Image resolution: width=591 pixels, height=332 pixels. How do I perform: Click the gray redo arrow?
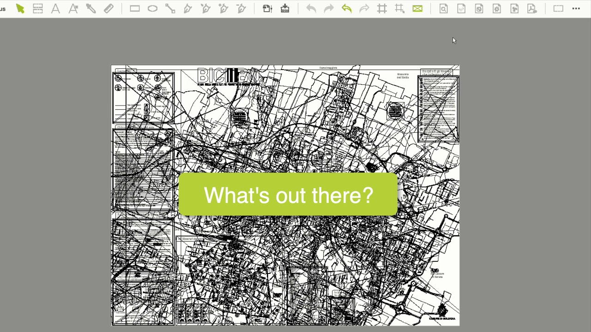click(x=329, y=9)
